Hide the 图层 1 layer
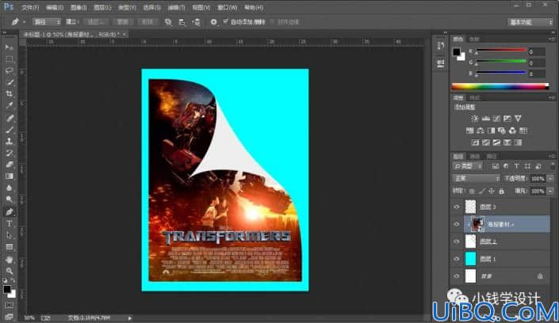Screen dimensions: 559x323 coord(457,259)
